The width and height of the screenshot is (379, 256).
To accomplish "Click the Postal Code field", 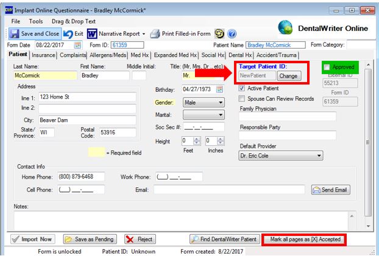I will pyautogui.click(x=118, y=132).
